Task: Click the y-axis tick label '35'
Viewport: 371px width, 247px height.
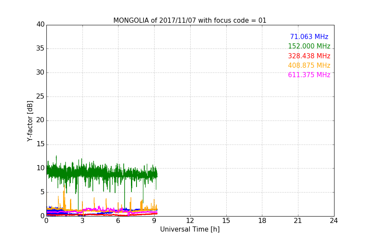Action: [40, 48]
